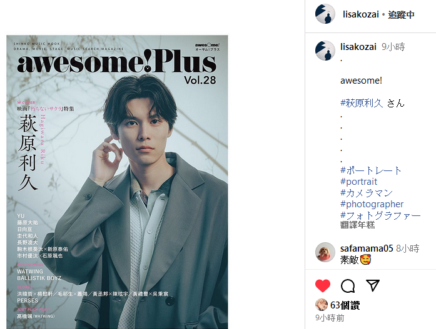Click liker avatar beside 63個讚
436x329 pixels.
click(x=321, y=305)
